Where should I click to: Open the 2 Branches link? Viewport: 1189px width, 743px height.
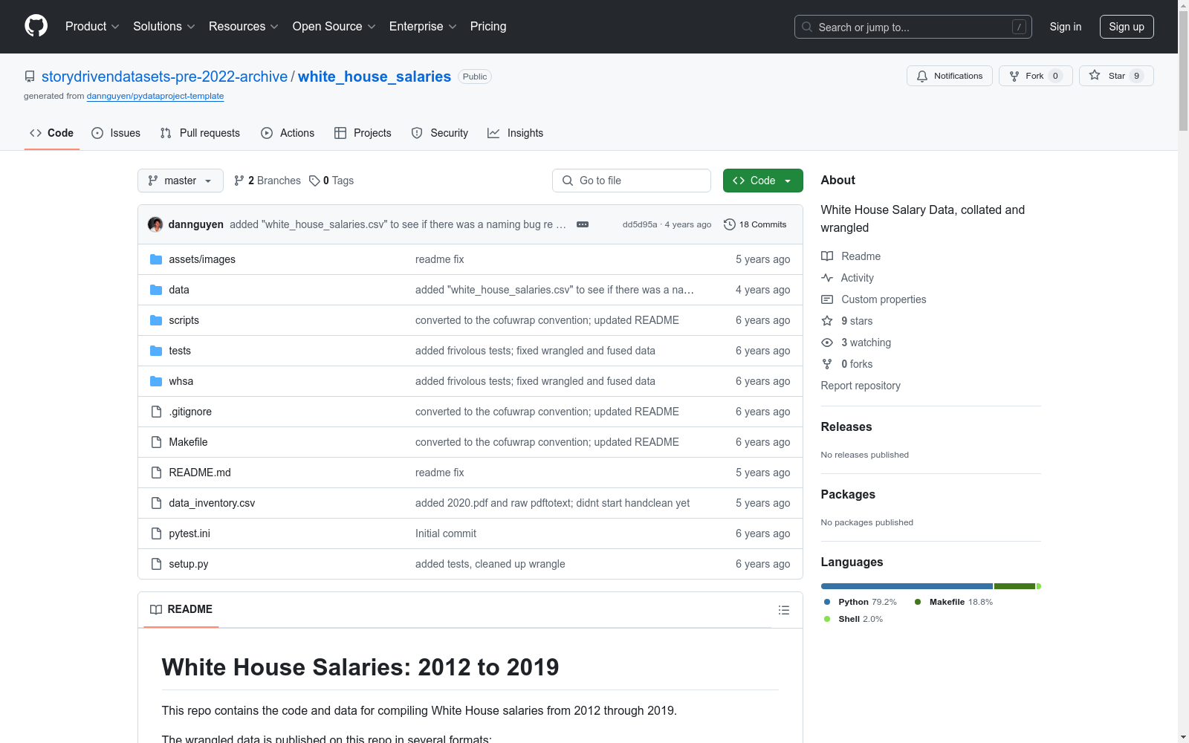[268, 181]
